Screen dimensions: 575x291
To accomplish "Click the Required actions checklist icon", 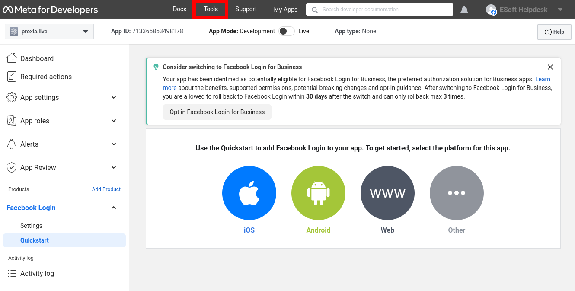I will (x=12, y=77).
